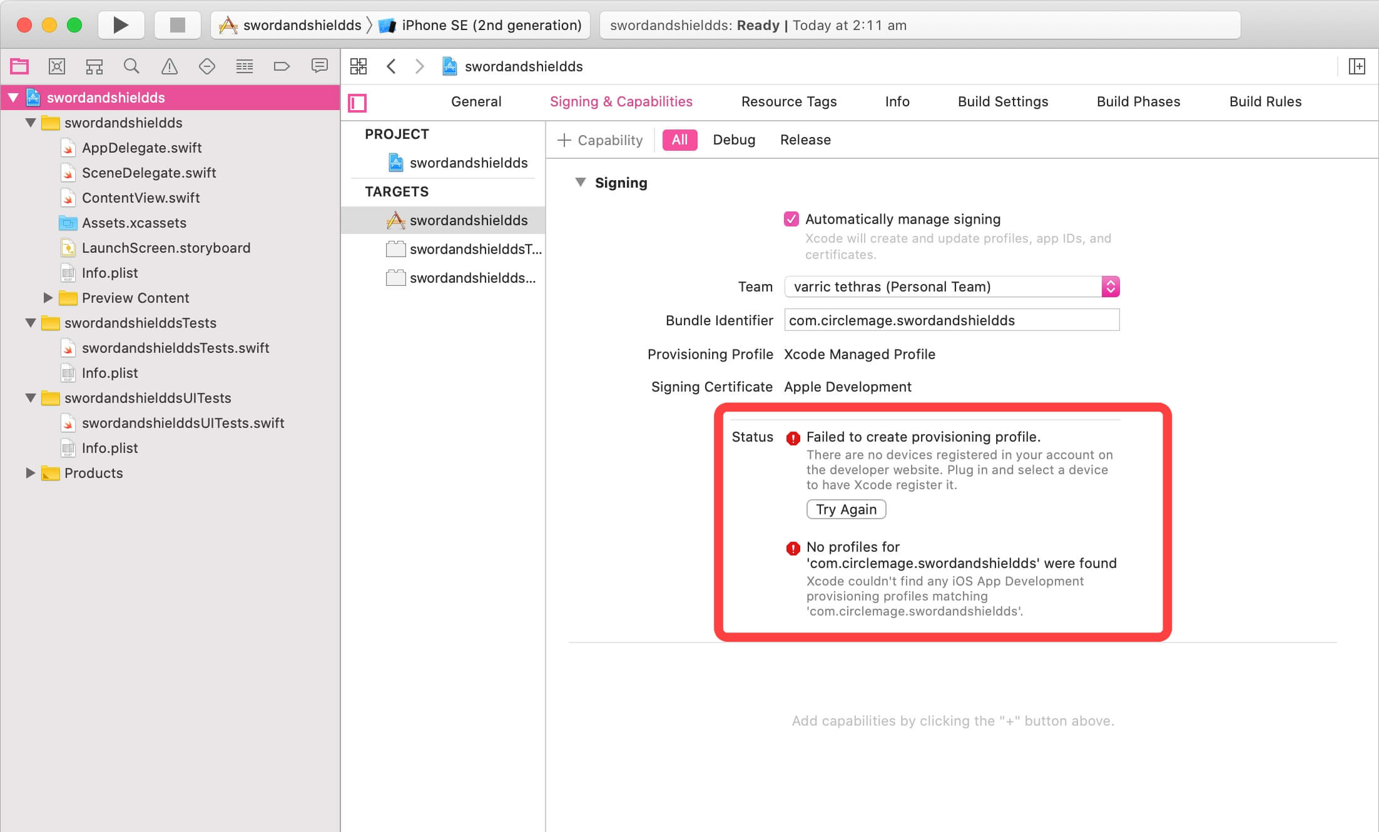Go back in editor history

click(x=391, y=66)
